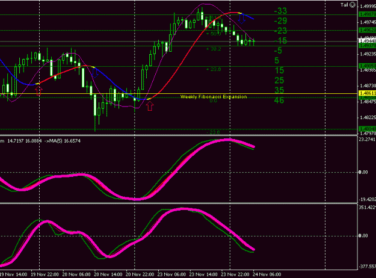Click the 23.2741 indicator scale value
The width and height of the screenshot is (376, 278).
click(x=368, y=140)
